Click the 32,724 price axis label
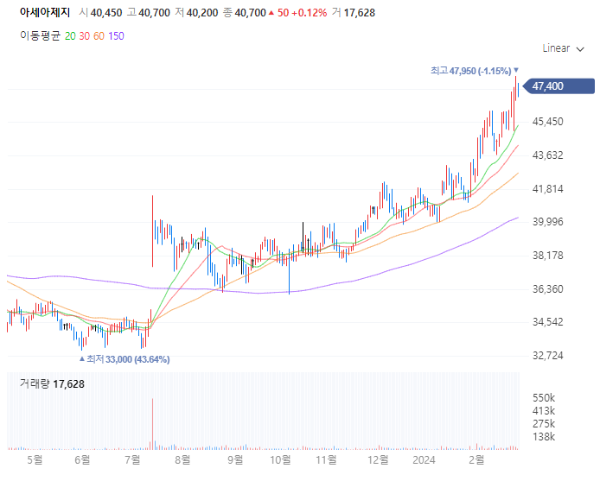 (x=547, y=356)
